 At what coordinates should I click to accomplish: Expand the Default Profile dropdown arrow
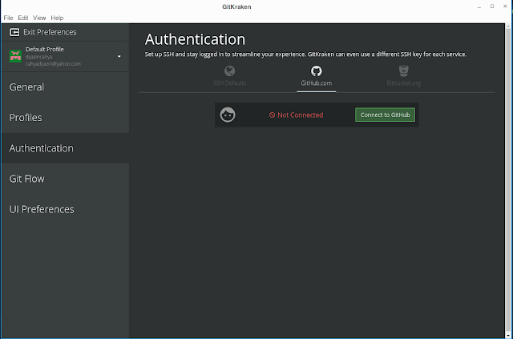(119, 56)
